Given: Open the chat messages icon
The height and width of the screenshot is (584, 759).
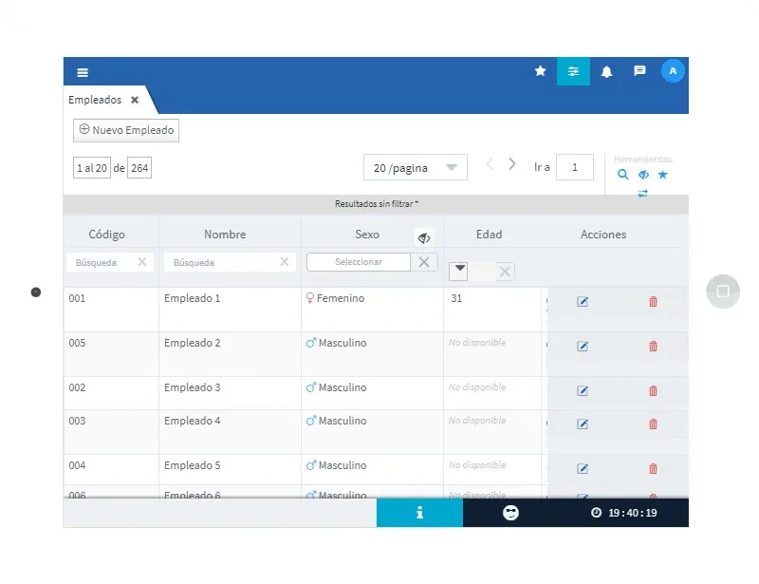Looking at the screenshot, I should point(639,71).
